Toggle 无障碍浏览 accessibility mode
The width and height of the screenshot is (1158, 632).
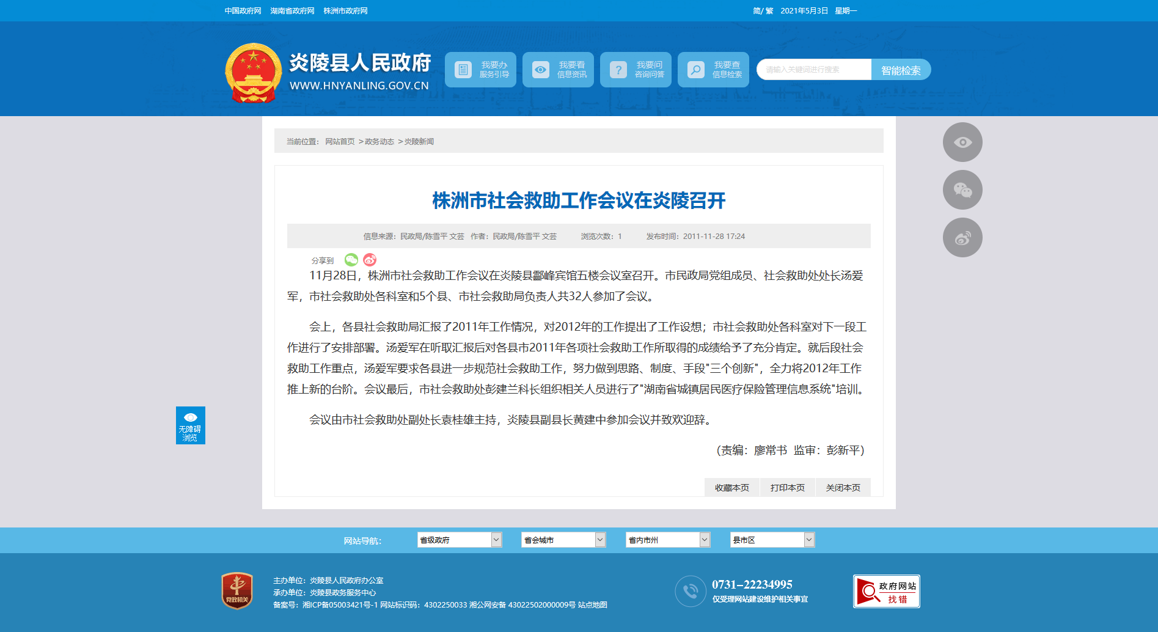(x=190, y=425)
